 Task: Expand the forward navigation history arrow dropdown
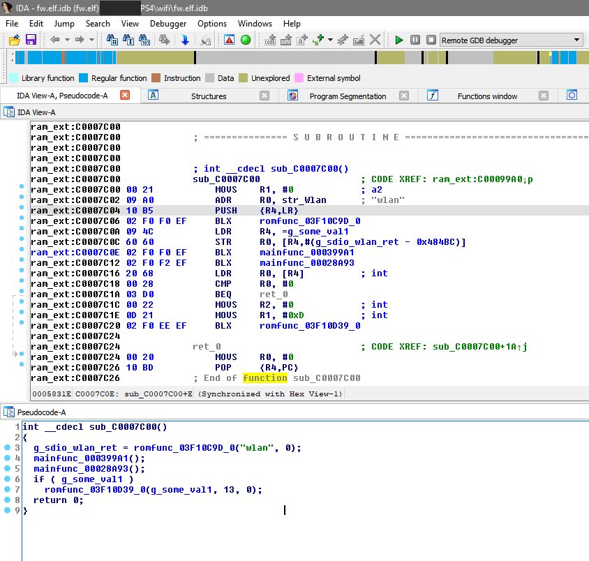click(x=91, y=40)
